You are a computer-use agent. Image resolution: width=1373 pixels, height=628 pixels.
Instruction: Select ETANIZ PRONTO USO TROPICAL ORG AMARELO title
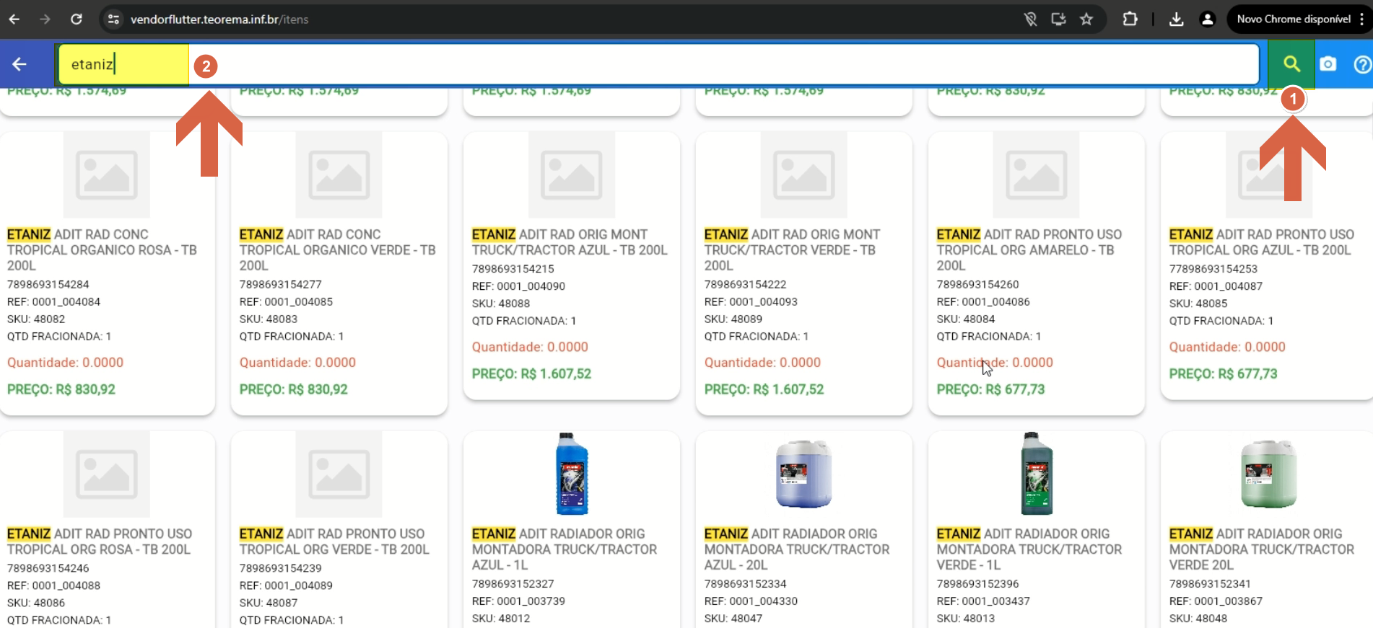1029,250
